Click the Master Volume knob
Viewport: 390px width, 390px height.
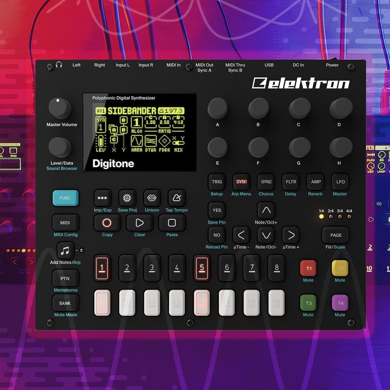click(60, 108)
